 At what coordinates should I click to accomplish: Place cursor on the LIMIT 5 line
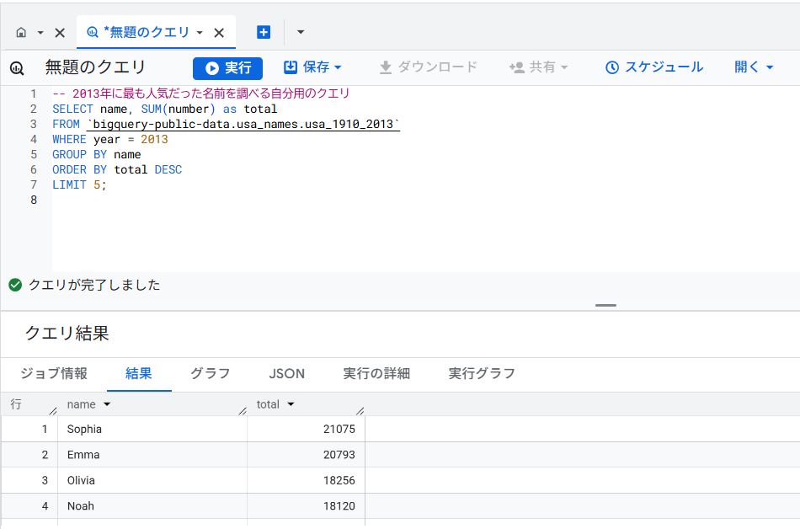pyautogui.click(x=79, y=184)
